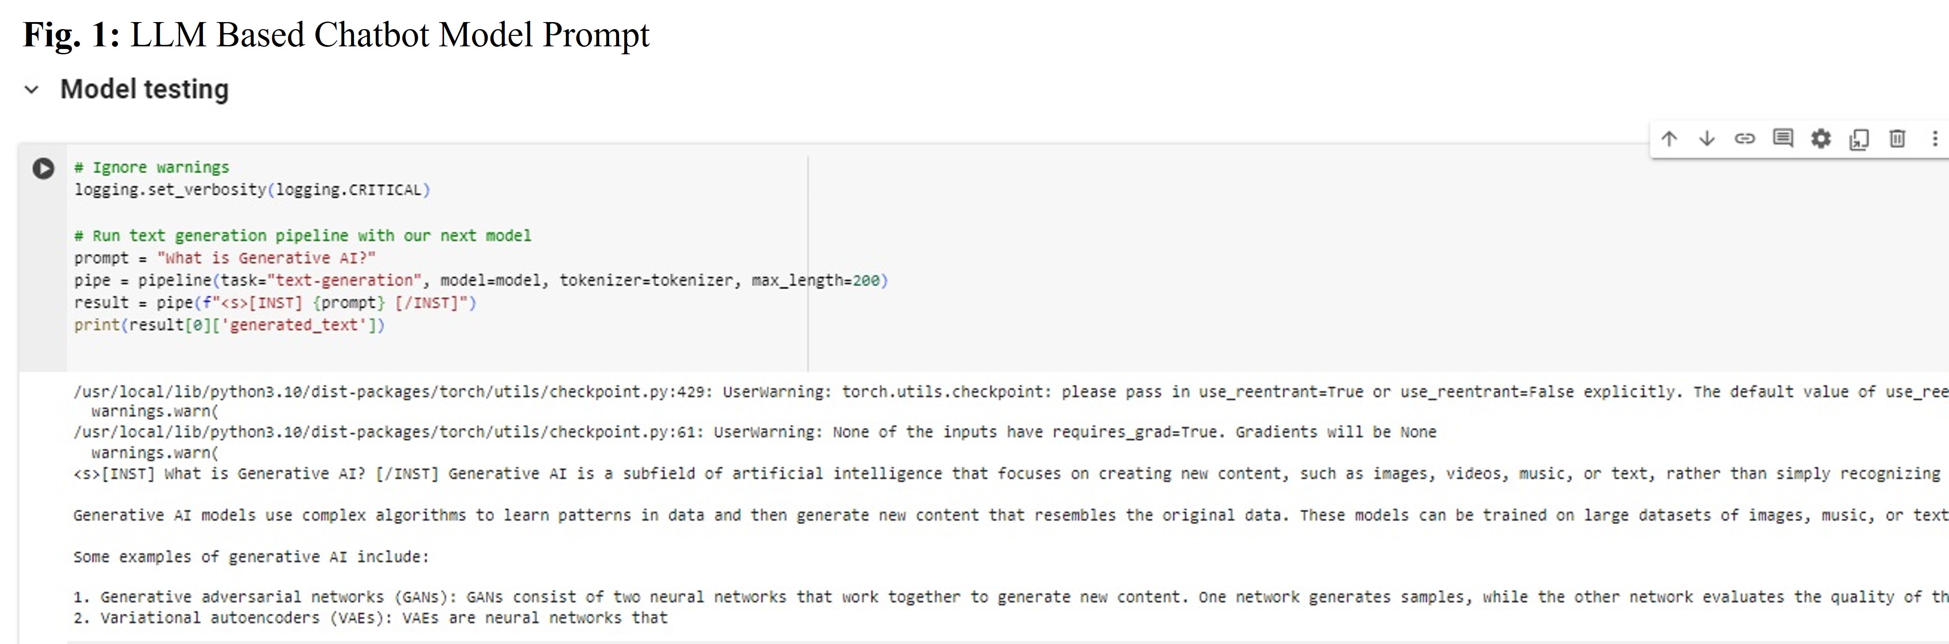The height and width of the screenshot is (644, 1949).
Task: Click the result = pipe code line
Action: click(x=275, y=303)
